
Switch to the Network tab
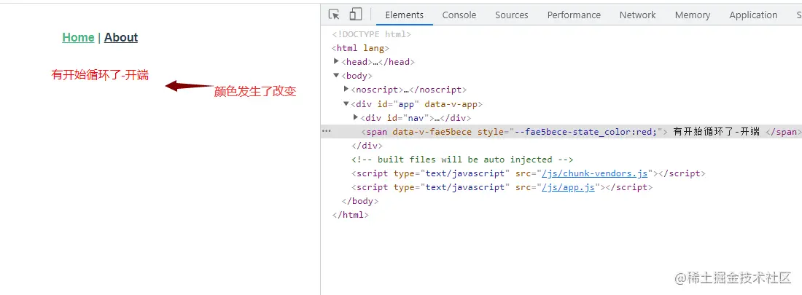pos(637,15)
